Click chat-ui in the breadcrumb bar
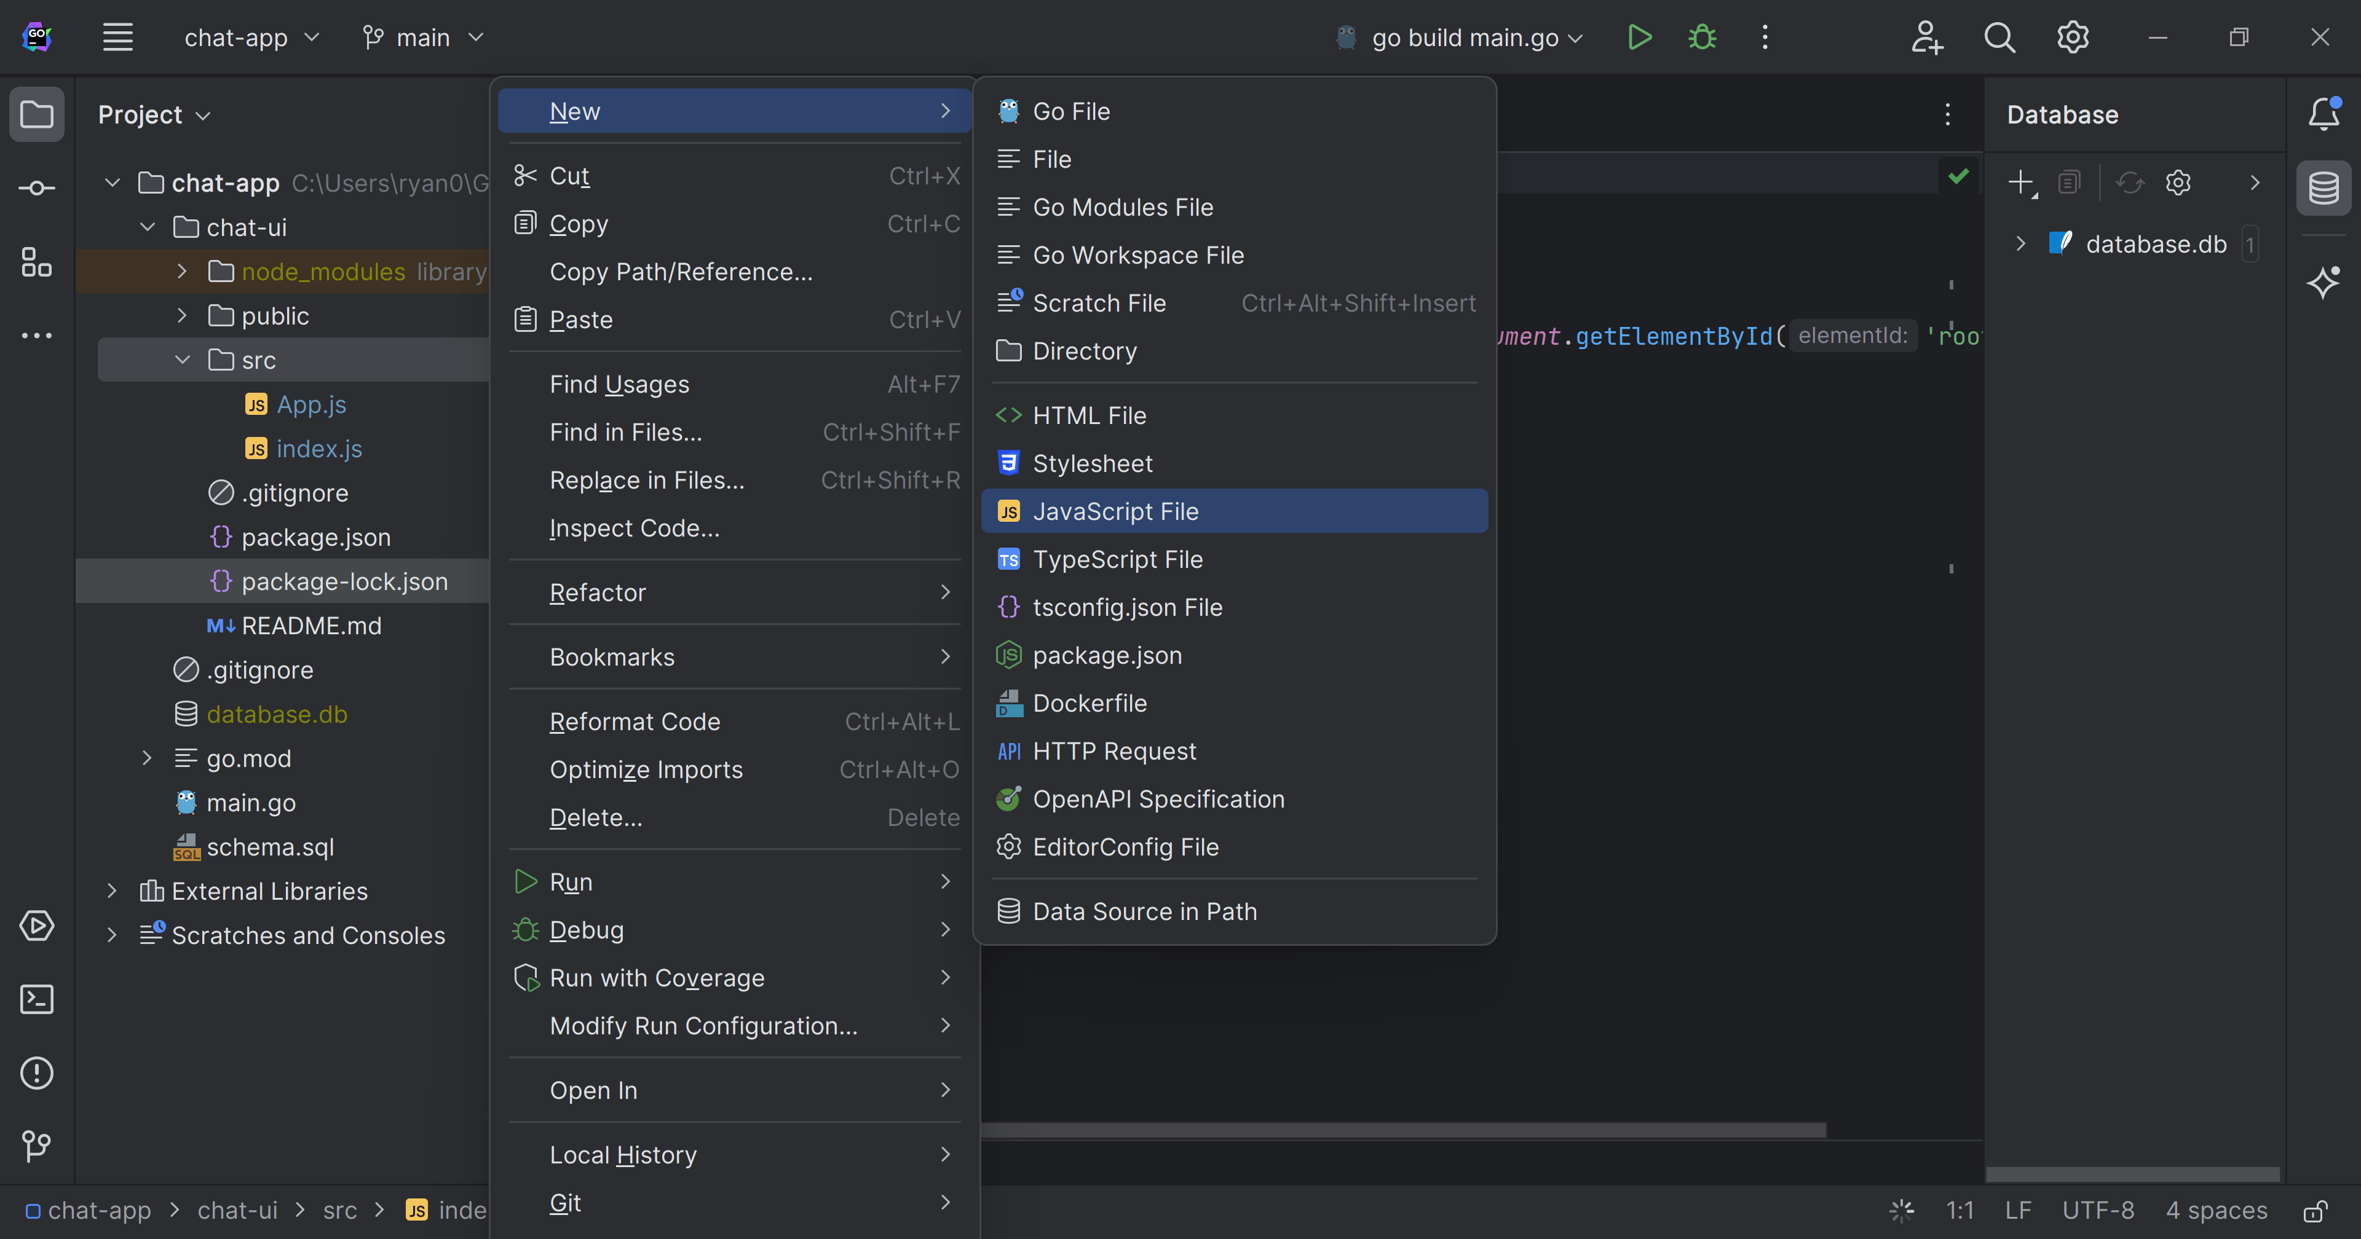This screenshot has height=1239, width=2361. tap(237, 1209)
